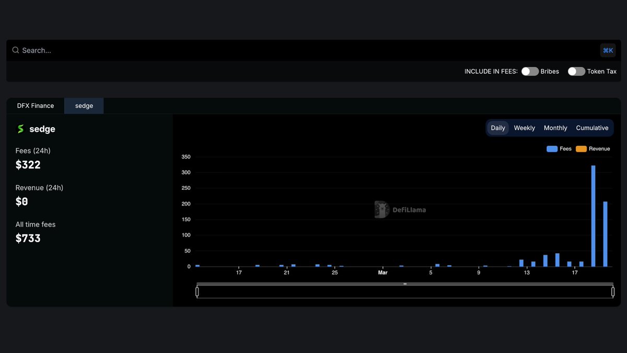
Task: Grab the left range slider handle
Action: coord(197,292)
